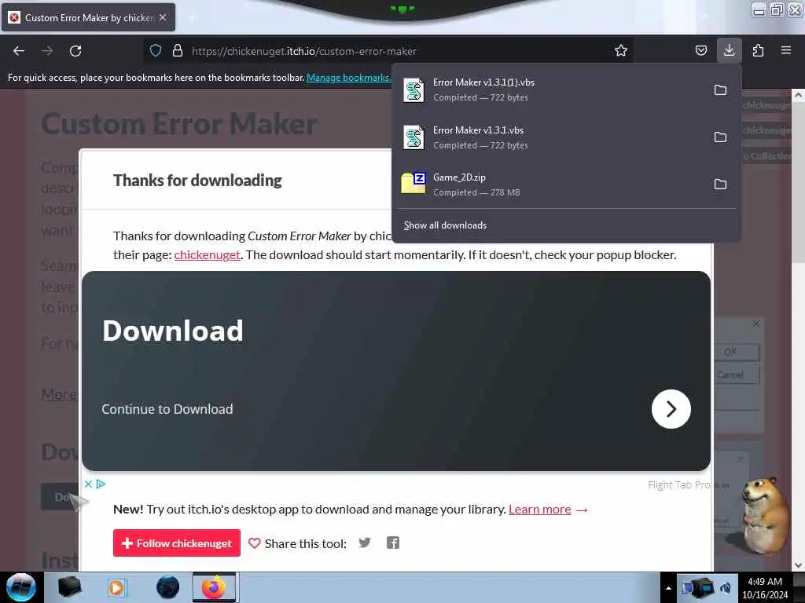
Task: Click the Firefox taskbar icon
Action: (x=214, y=587)
